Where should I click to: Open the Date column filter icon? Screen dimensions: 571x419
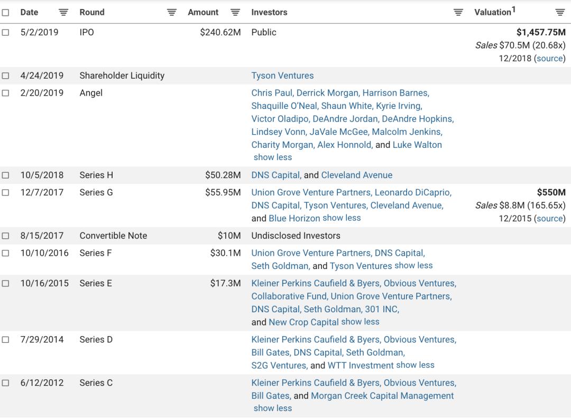tap(63, 12)
